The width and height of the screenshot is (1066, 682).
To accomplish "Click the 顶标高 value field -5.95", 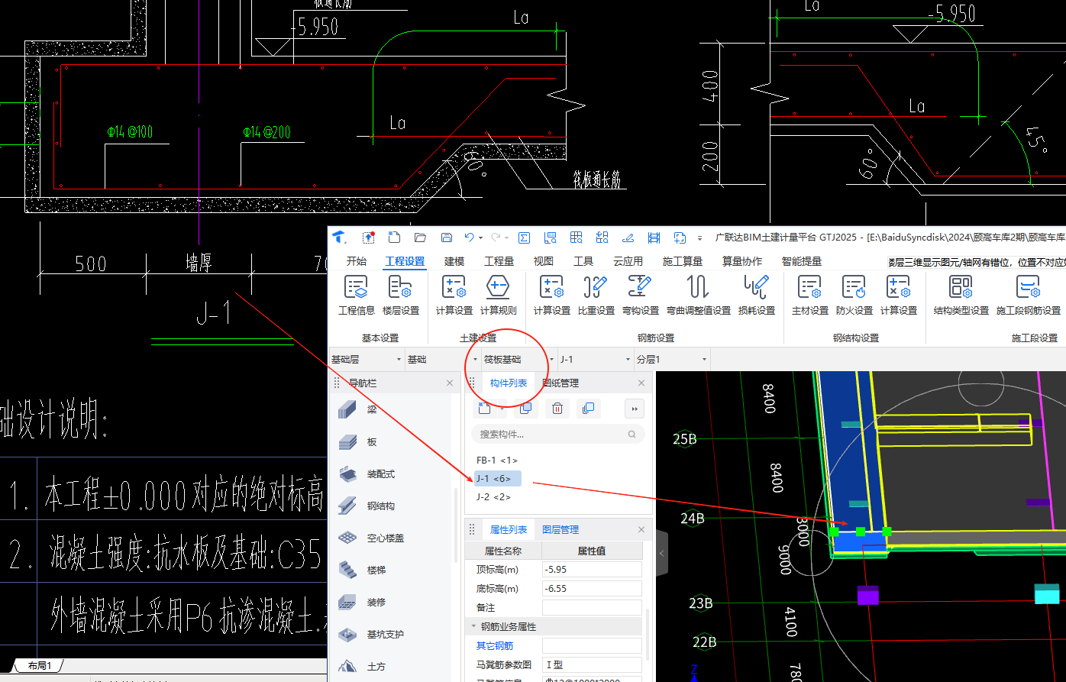I will [x=592, y=569].
